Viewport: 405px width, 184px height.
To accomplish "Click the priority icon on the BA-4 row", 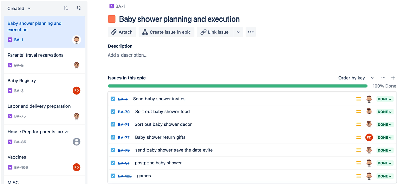I will (x=359, y=99).
